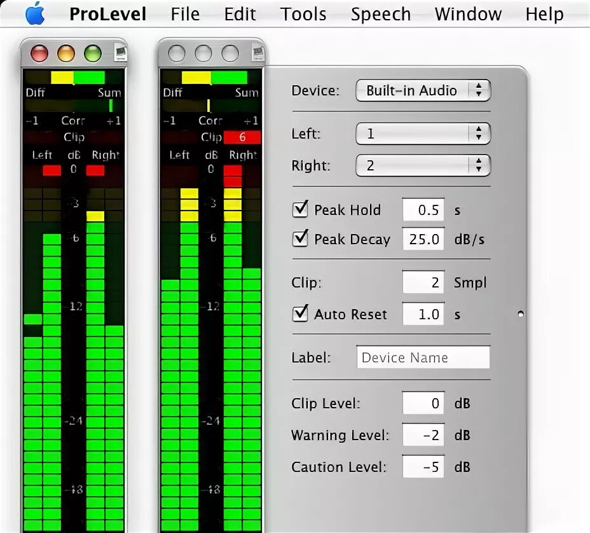Click the Clip Level dB field
Image resolution: width=590 pixels, height=533 pixels.
(423, 403)
